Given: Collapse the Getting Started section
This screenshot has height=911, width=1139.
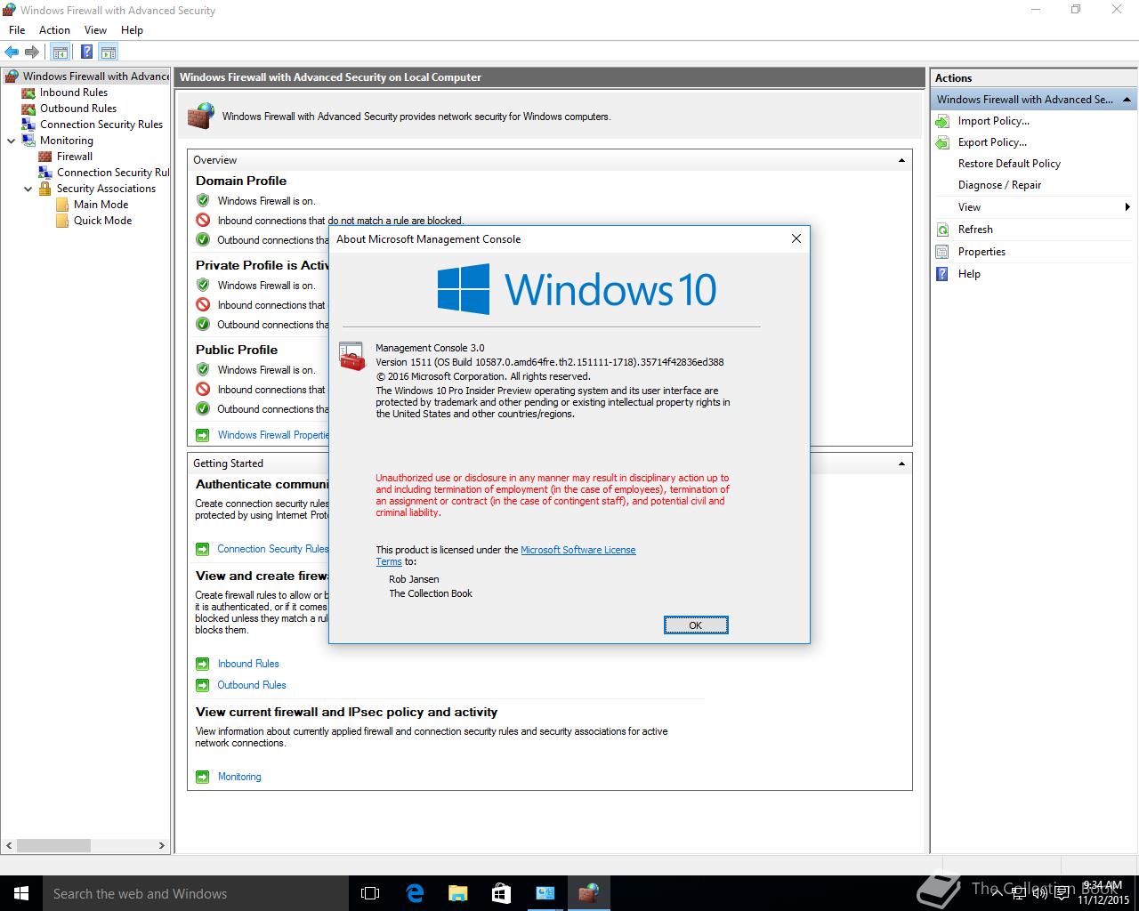Looking at the screenshot, I should [901, 464].
